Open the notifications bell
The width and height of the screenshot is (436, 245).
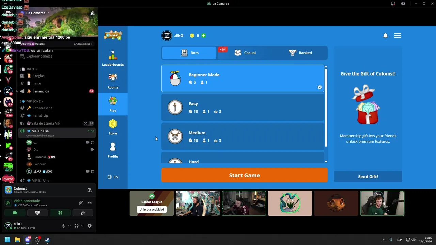click(x=385, y=36)
